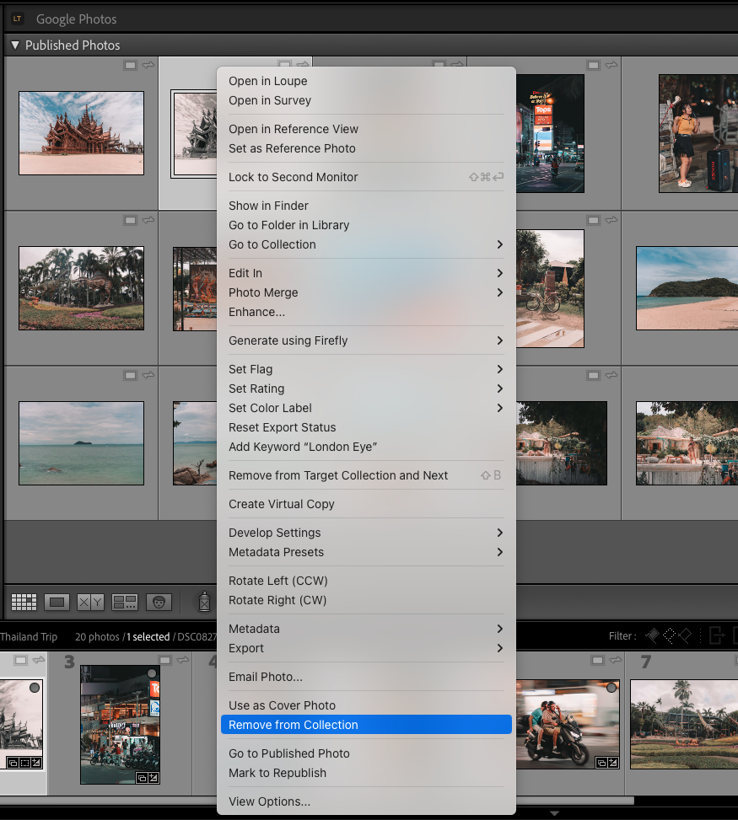738x820 pixels.
Task: Pick up the Painter spray-can tool
Action: (x=203, y=600)
